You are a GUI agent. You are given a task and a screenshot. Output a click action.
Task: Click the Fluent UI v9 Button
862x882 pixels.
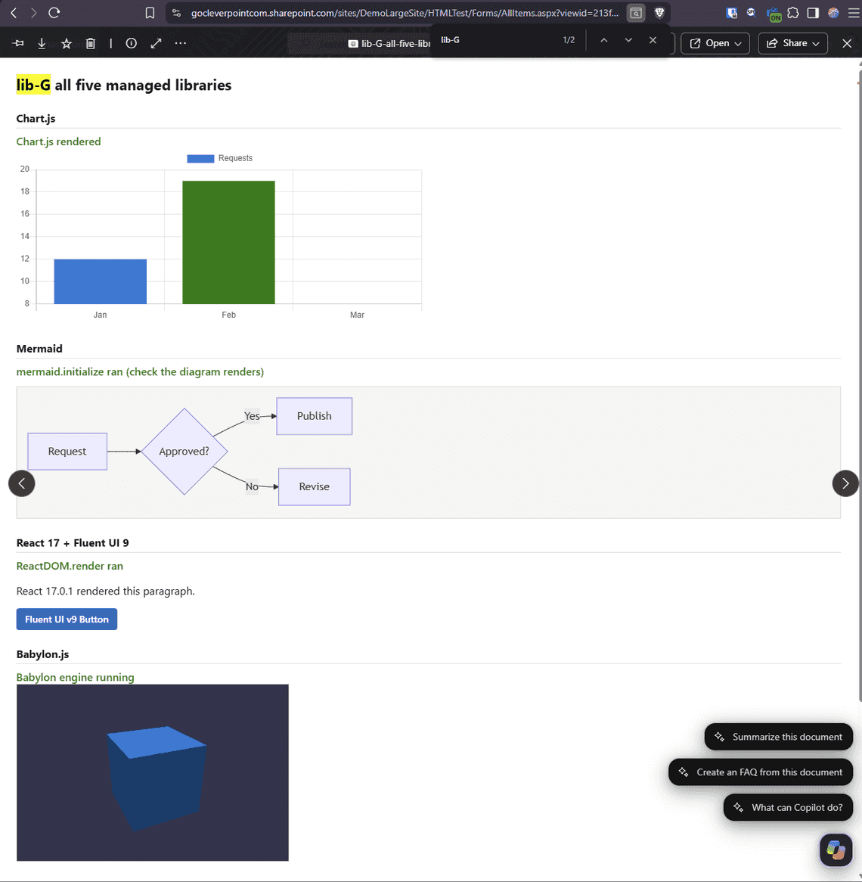[67, 620]
